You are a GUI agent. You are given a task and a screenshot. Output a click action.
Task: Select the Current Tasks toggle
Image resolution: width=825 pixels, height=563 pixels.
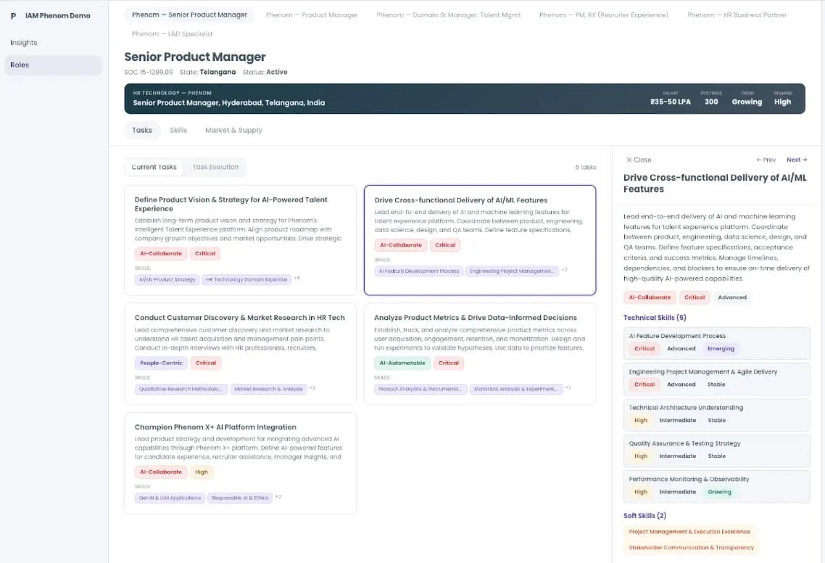point(154,167)
